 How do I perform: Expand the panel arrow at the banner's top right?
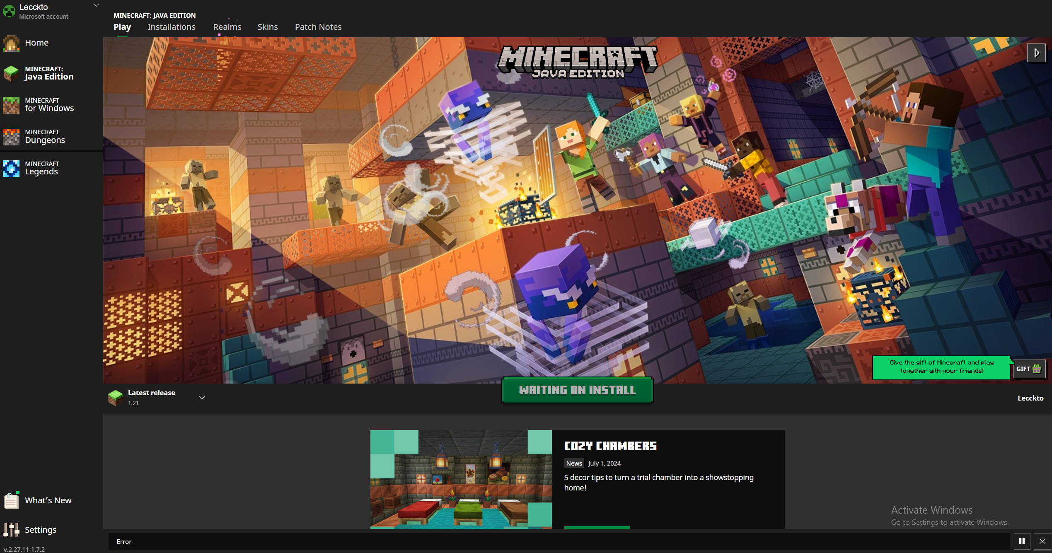click(1036, 53)
